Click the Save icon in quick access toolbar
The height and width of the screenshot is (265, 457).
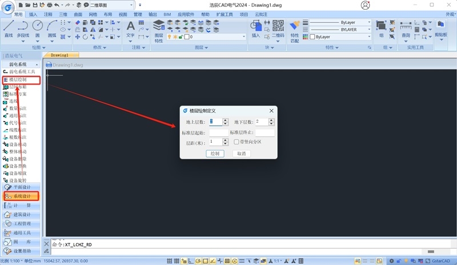35,5
